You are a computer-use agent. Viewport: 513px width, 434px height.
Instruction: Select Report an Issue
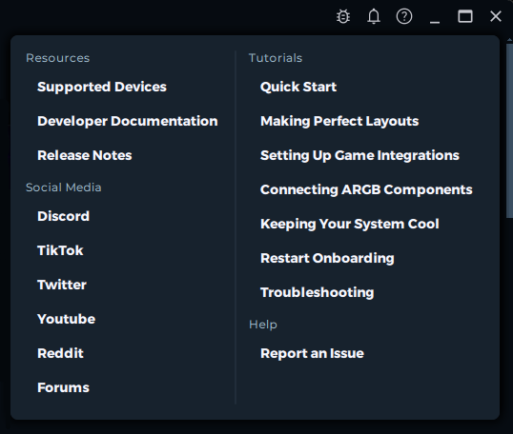coord(312,353)
